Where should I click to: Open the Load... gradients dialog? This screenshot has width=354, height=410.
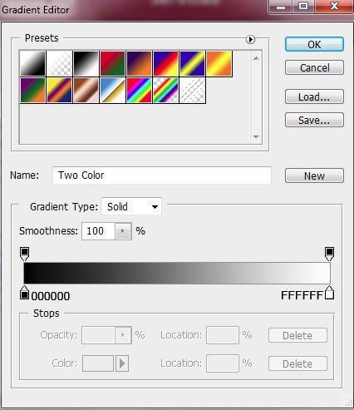[x=314, y=96]
